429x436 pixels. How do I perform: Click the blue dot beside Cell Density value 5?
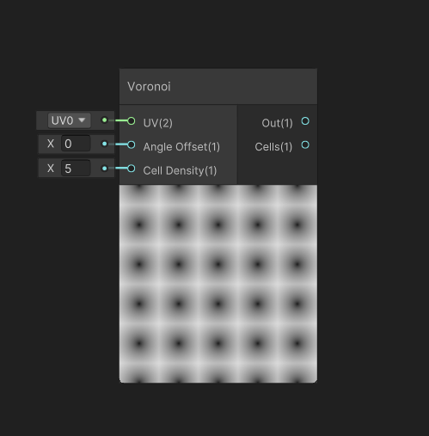point(105,169)
